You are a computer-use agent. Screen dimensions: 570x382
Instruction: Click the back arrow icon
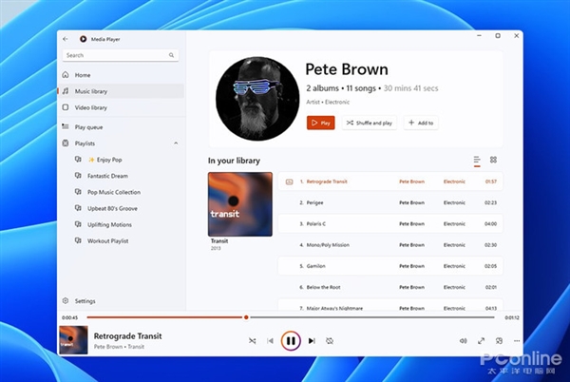[x=66, y=39]
